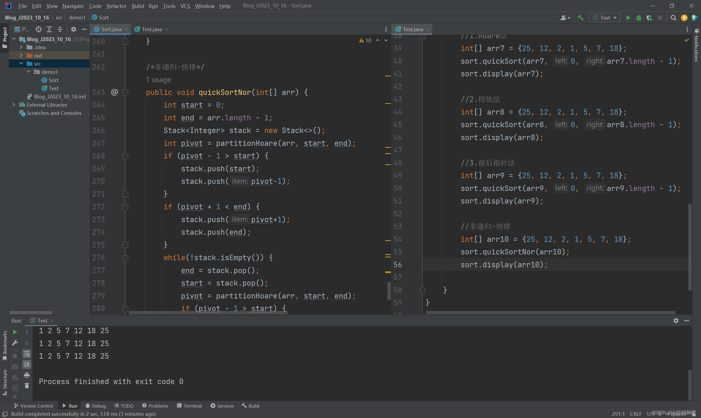Screen dimensions: 701x418
Task: Open the Problems tool tab
Action: (x=155, y=406)
